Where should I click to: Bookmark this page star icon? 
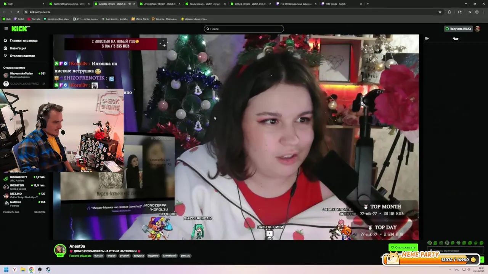[440, 12]
